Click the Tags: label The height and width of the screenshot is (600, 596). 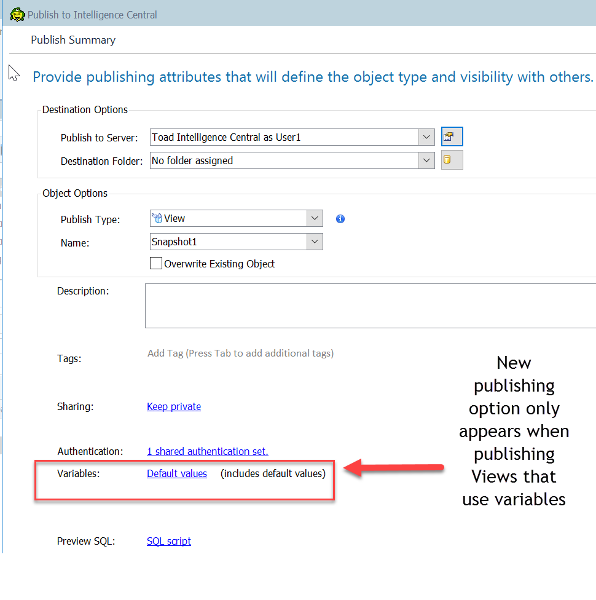69,358
